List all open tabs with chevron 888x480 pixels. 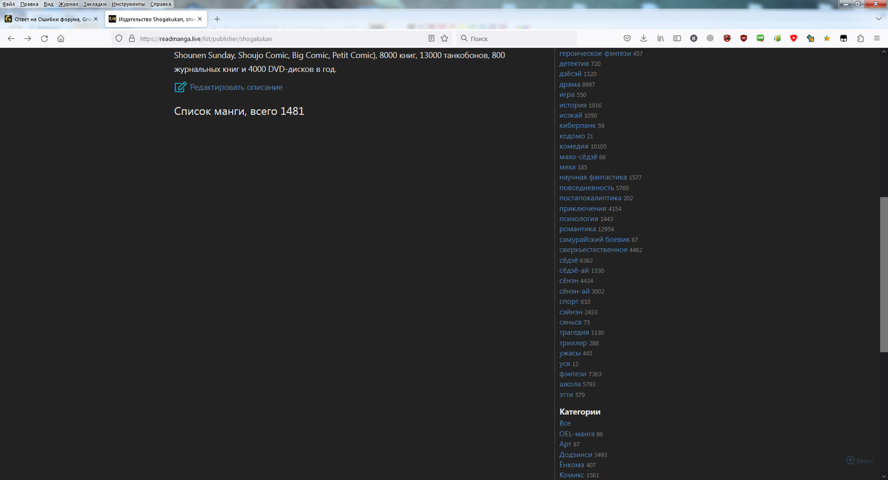pyautogui.click(x=878, y=19)
